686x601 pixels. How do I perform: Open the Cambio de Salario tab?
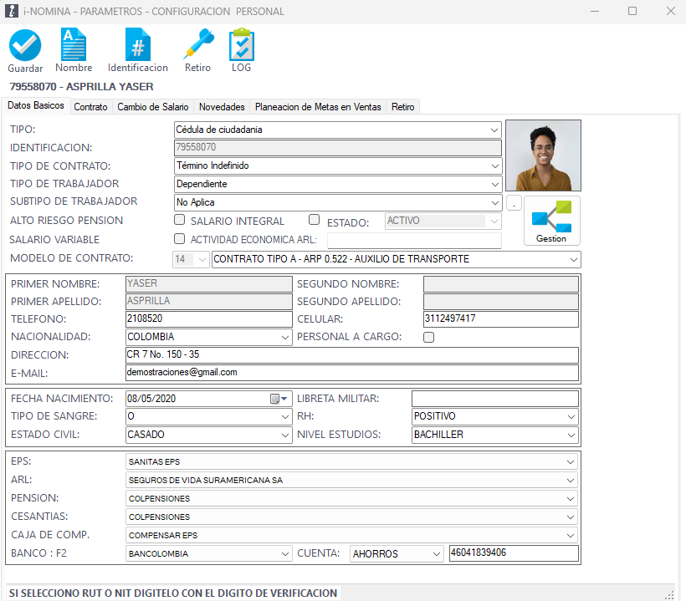(x=152, y=107)
